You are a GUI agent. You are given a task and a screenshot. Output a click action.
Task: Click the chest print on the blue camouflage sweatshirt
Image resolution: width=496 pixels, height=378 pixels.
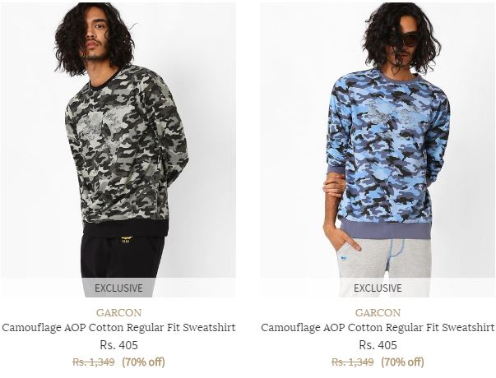click(390, 116)
